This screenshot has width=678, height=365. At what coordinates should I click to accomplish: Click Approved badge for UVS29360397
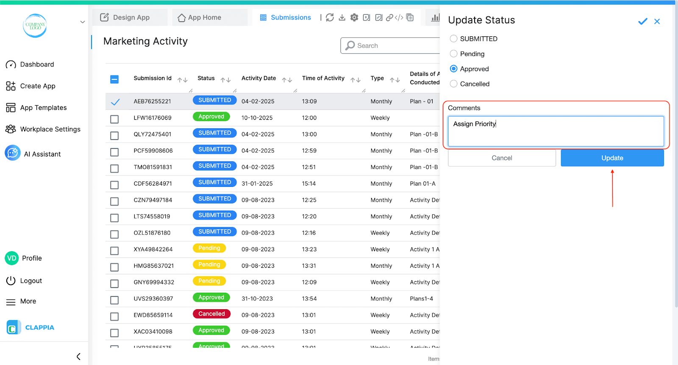click(x=211, y=297)
